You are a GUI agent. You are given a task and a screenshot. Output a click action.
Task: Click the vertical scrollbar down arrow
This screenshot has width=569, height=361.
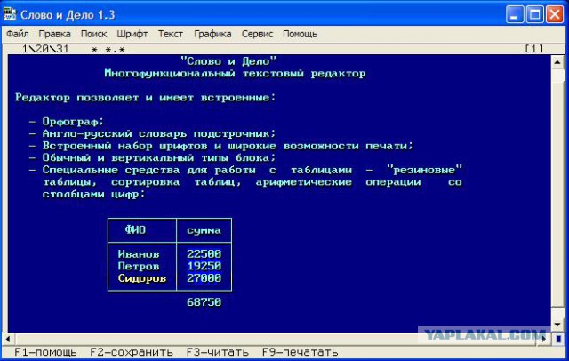pyautogui.click(x=557, y=325)
